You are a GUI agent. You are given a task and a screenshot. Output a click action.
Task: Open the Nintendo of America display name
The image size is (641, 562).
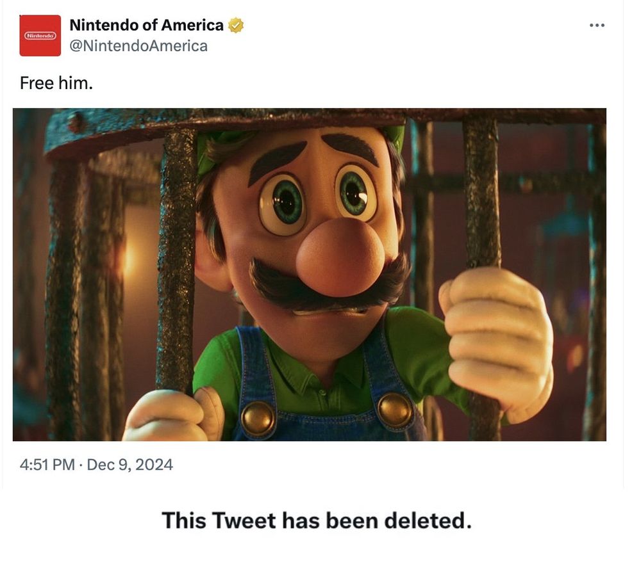point(146,26)
